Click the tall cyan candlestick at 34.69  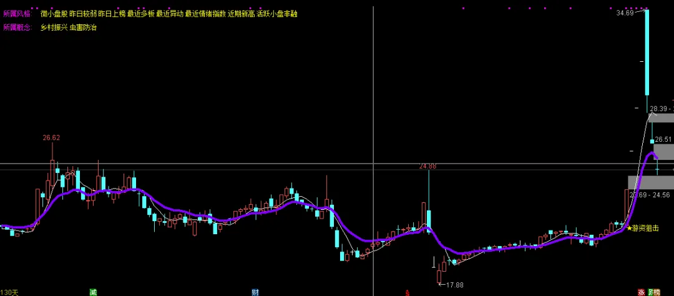[647, 52]
